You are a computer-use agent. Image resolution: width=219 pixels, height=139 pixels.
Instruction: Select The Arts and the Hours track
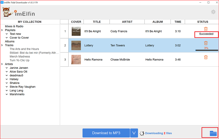(x=24, y=49)
